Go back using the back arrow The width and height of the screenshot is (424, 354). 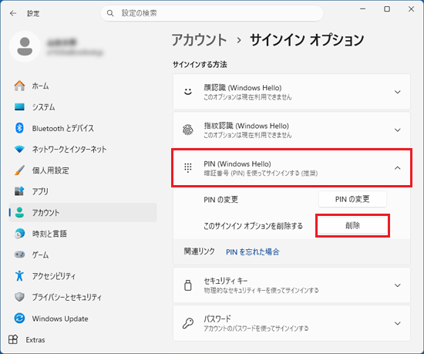pyautogui.click(x=13, y=13)
